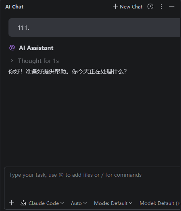Start a New Chat

pyautogui.click(x=127, y=6)
